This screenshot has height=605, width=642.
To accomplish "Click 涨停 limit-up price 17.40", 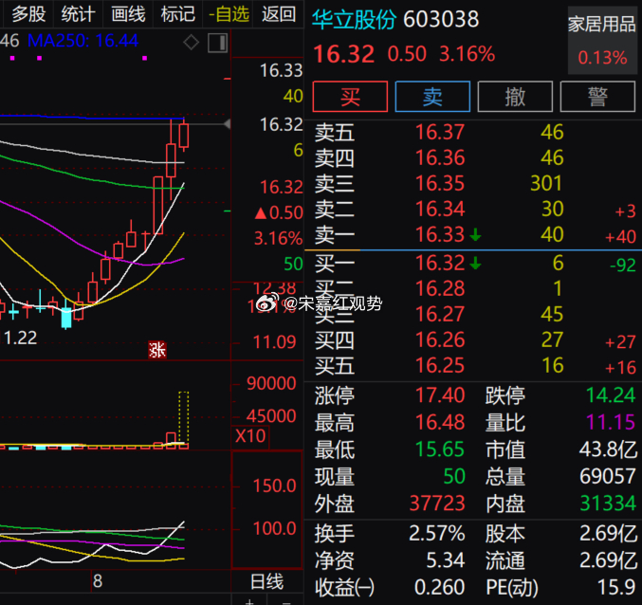I will click(440, 395).
